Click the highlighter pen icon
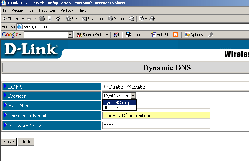Viewport: 249px width, 161px height. tap(210, 35)
